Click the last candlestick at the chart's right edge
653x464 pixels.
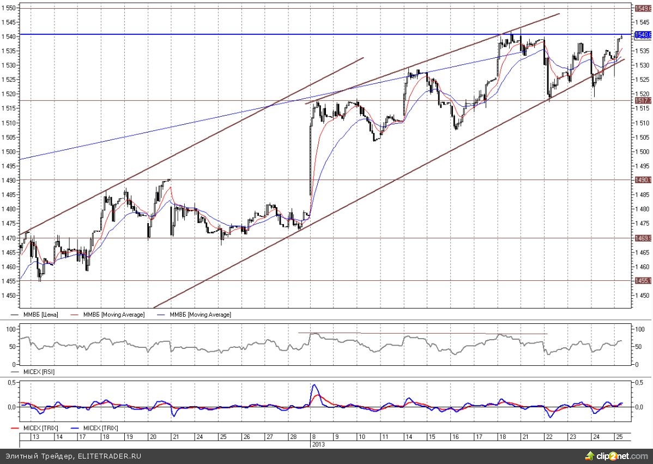[x=621, y=37]
